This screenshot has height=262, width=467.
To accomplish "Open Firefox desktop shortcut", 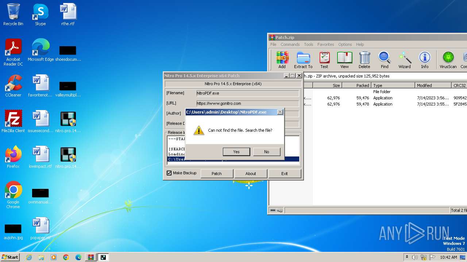I will [x=13, y=157].
